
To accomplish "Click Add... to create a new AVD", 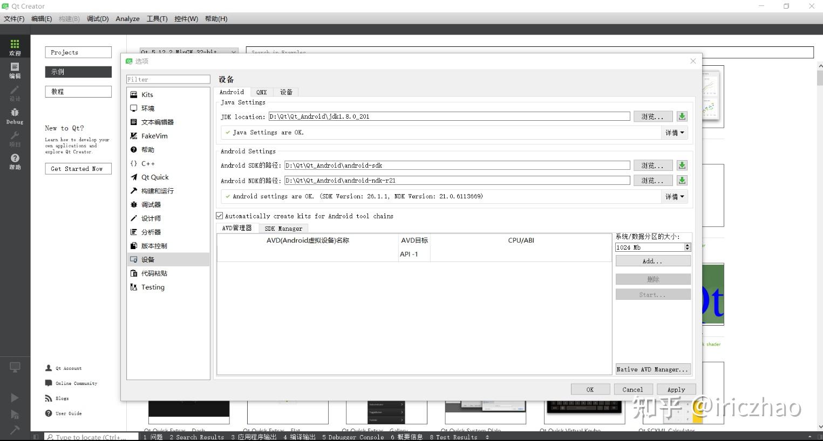I will [653, 261].
